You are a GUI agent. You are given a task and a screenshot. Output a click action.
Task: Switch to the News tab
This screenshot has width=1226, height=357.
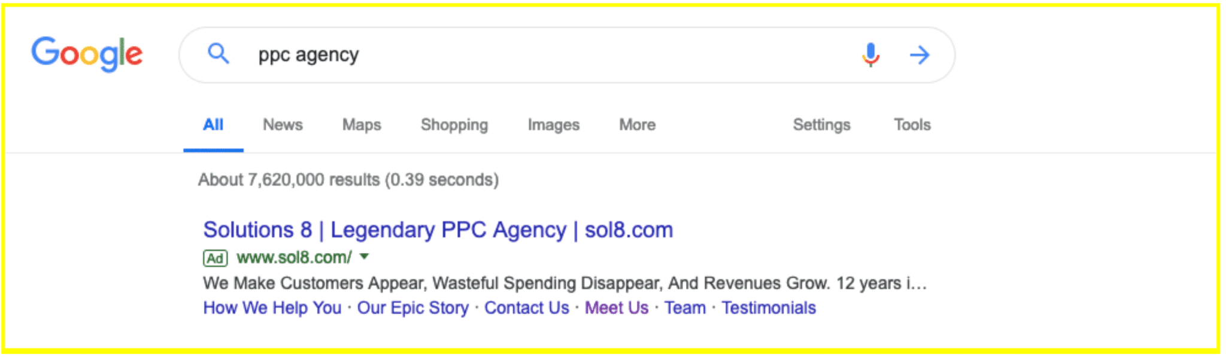283,124
